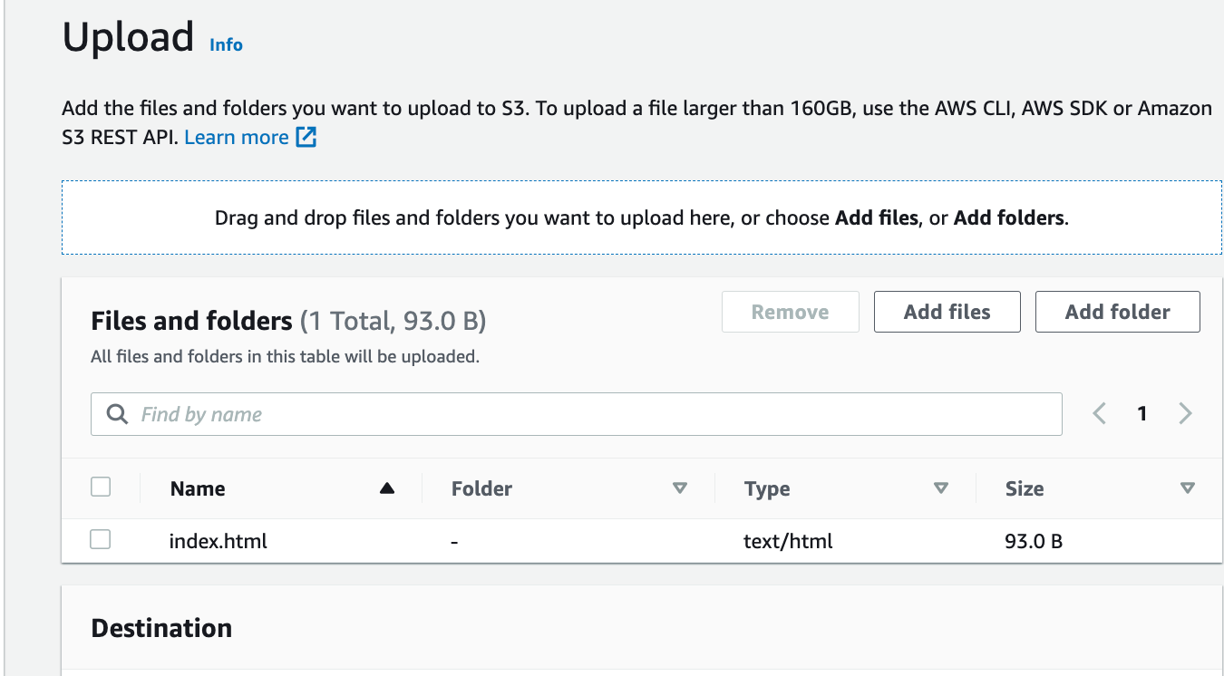Click the dash in the Folder cell
Image resolution: width=1224 pixels, height=676 pixels.
(x=454, y=542)
